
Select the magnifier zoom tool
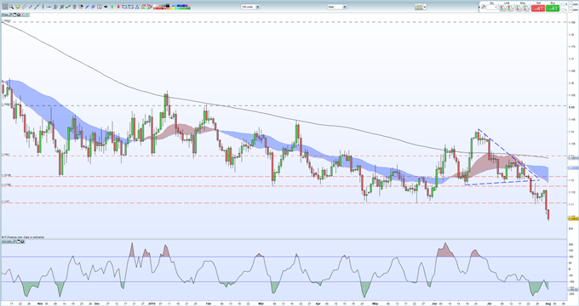[x=11, y=7]
